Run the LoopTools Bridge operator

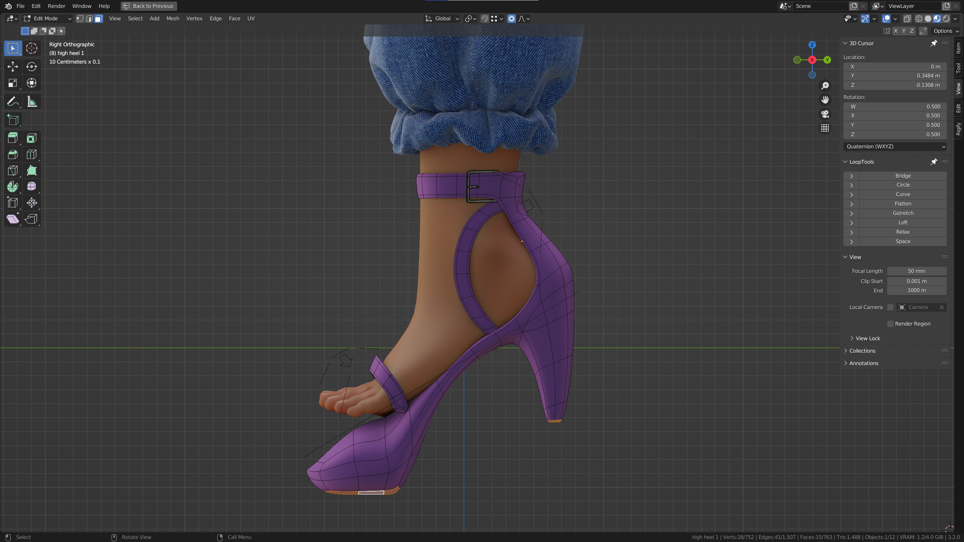pyautogui.click(x=903, y=176)
